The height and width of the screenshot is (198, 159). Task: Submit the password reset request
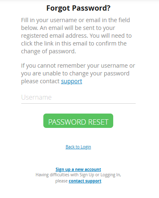[78, 121]
